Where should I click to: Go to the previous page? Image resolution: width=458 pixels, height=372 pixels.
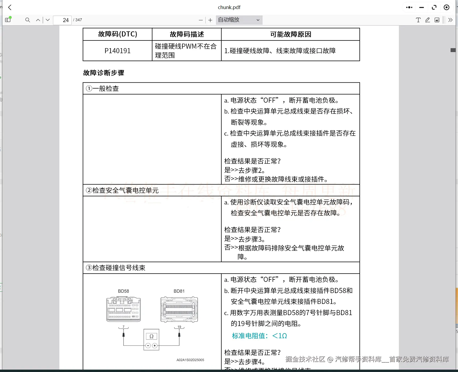pos(38,20)
